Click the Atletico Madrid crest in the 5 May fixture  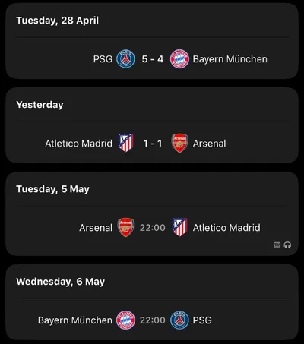179,228
